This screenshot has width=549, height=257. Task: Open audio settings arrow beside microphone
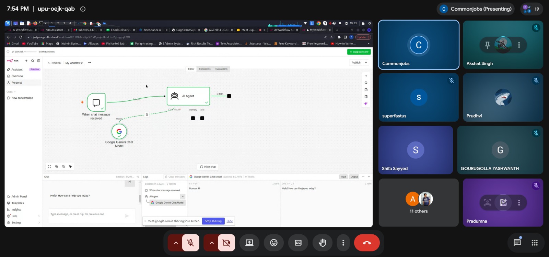coord(176,243)
